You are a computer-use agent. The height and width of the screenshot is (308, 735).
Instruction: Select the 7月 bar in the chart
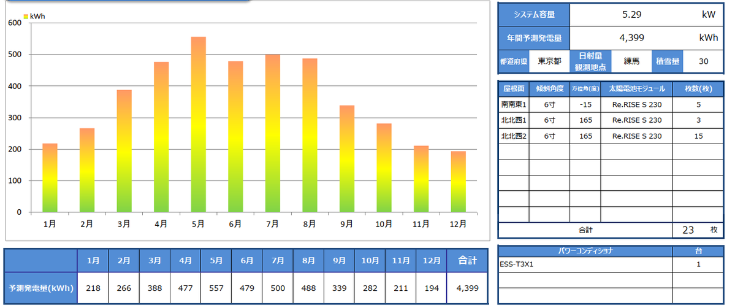(x=272, y=133)
